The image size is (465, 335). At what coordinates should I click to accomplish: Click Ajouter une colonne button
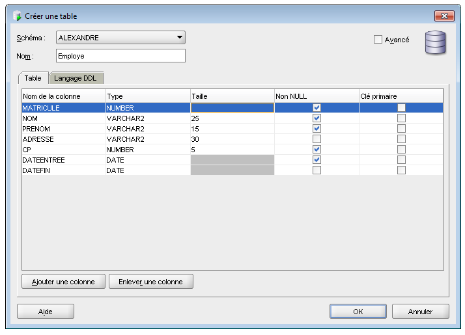(63, 282)
